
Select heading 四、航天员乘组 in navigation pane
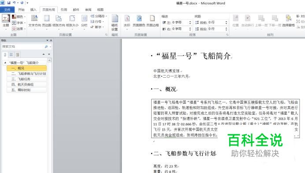click(x=26, y=85)
